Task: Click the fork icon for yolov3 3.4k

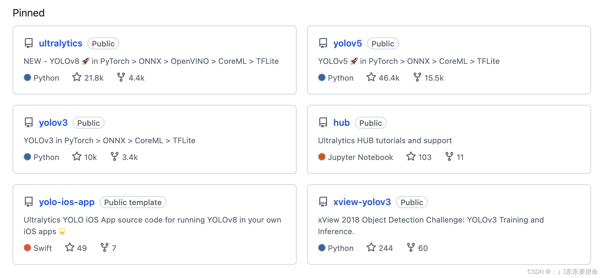Action: 115,156
